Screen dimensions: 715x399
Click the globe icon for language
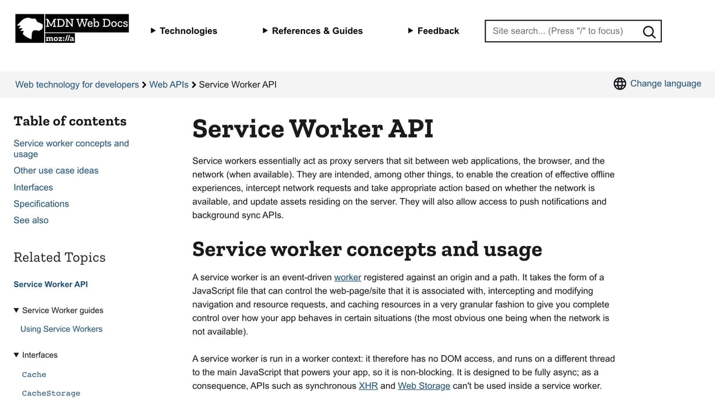pyautogui.click(x=620, y=83)
